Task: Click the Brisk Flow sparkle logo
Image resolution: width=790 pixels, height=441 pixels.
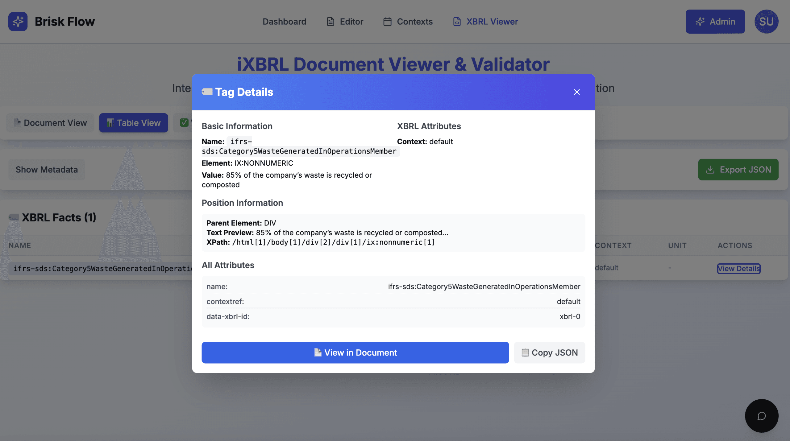Action: click(18, 21)
